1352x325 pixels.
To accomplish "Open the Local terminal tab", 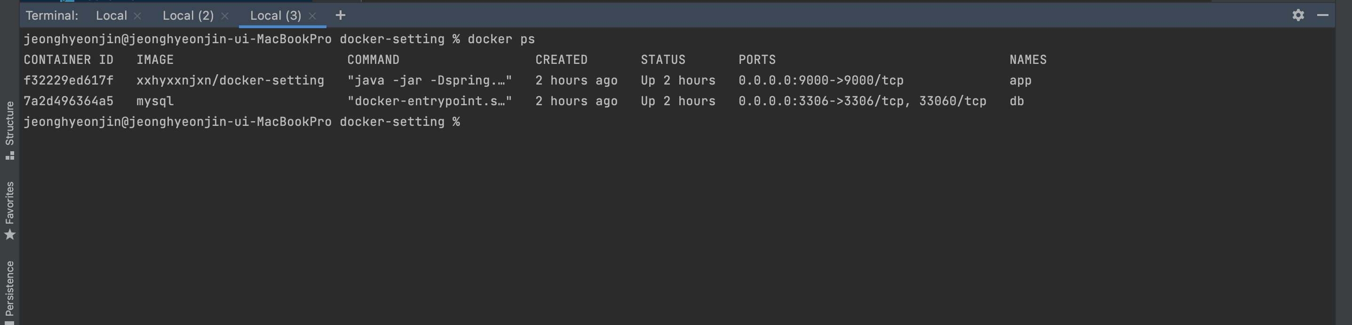I will pyautogui.click(x=111, y=15).
